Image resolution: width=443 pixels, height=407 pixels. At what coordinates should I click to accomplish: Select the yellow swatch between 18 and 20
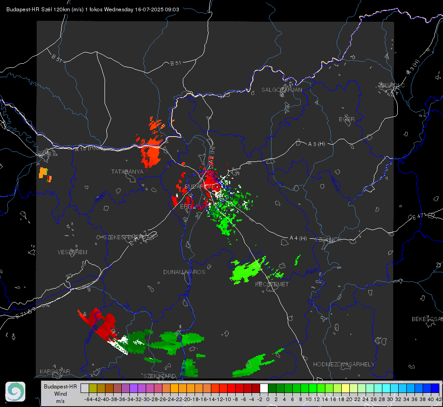pos(345,388)
